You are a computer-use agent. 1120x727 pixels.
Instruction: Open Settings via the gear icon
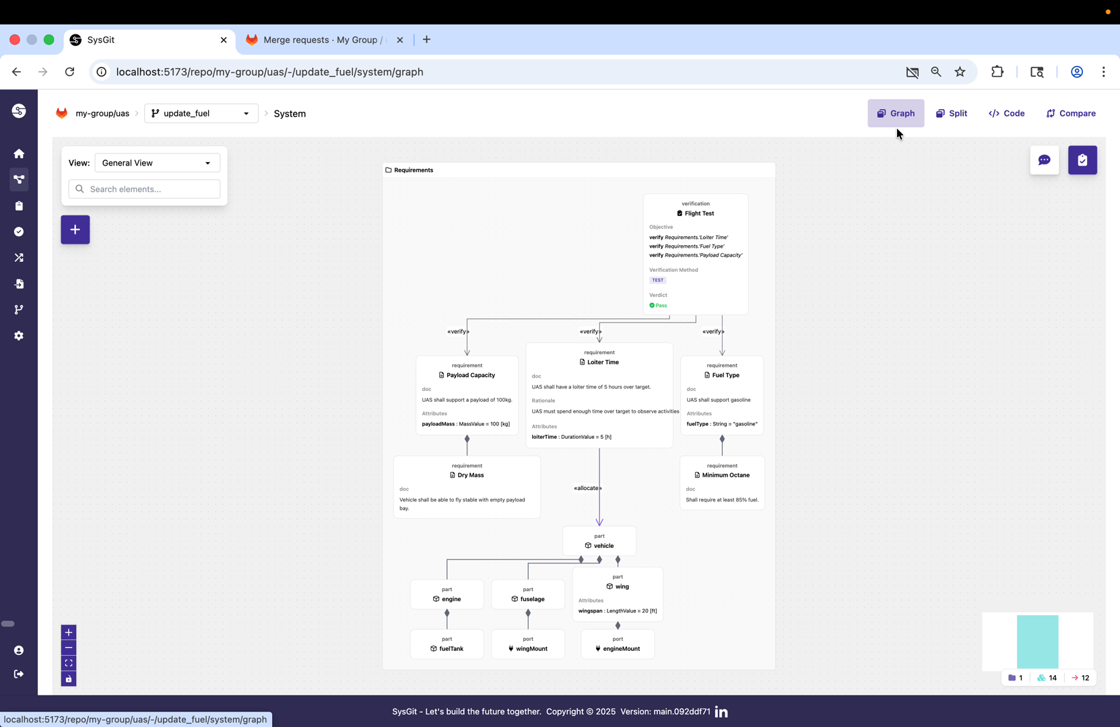tap(19, 335)
